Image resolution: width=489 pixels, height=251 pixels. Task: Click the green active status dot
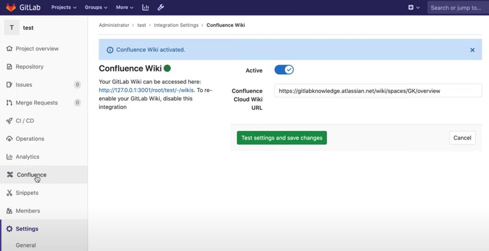click(x=167, y=68)
